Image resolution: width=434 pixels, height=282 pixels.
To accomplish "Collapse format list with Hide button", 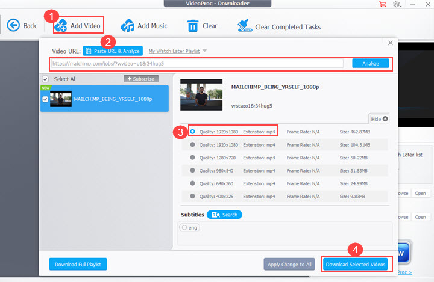I will tap(379, 119).
